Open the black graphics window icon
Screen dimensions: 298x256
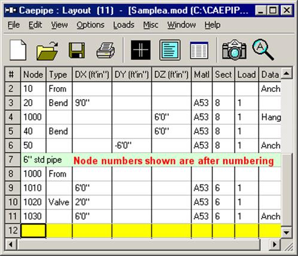click(141, 50)
